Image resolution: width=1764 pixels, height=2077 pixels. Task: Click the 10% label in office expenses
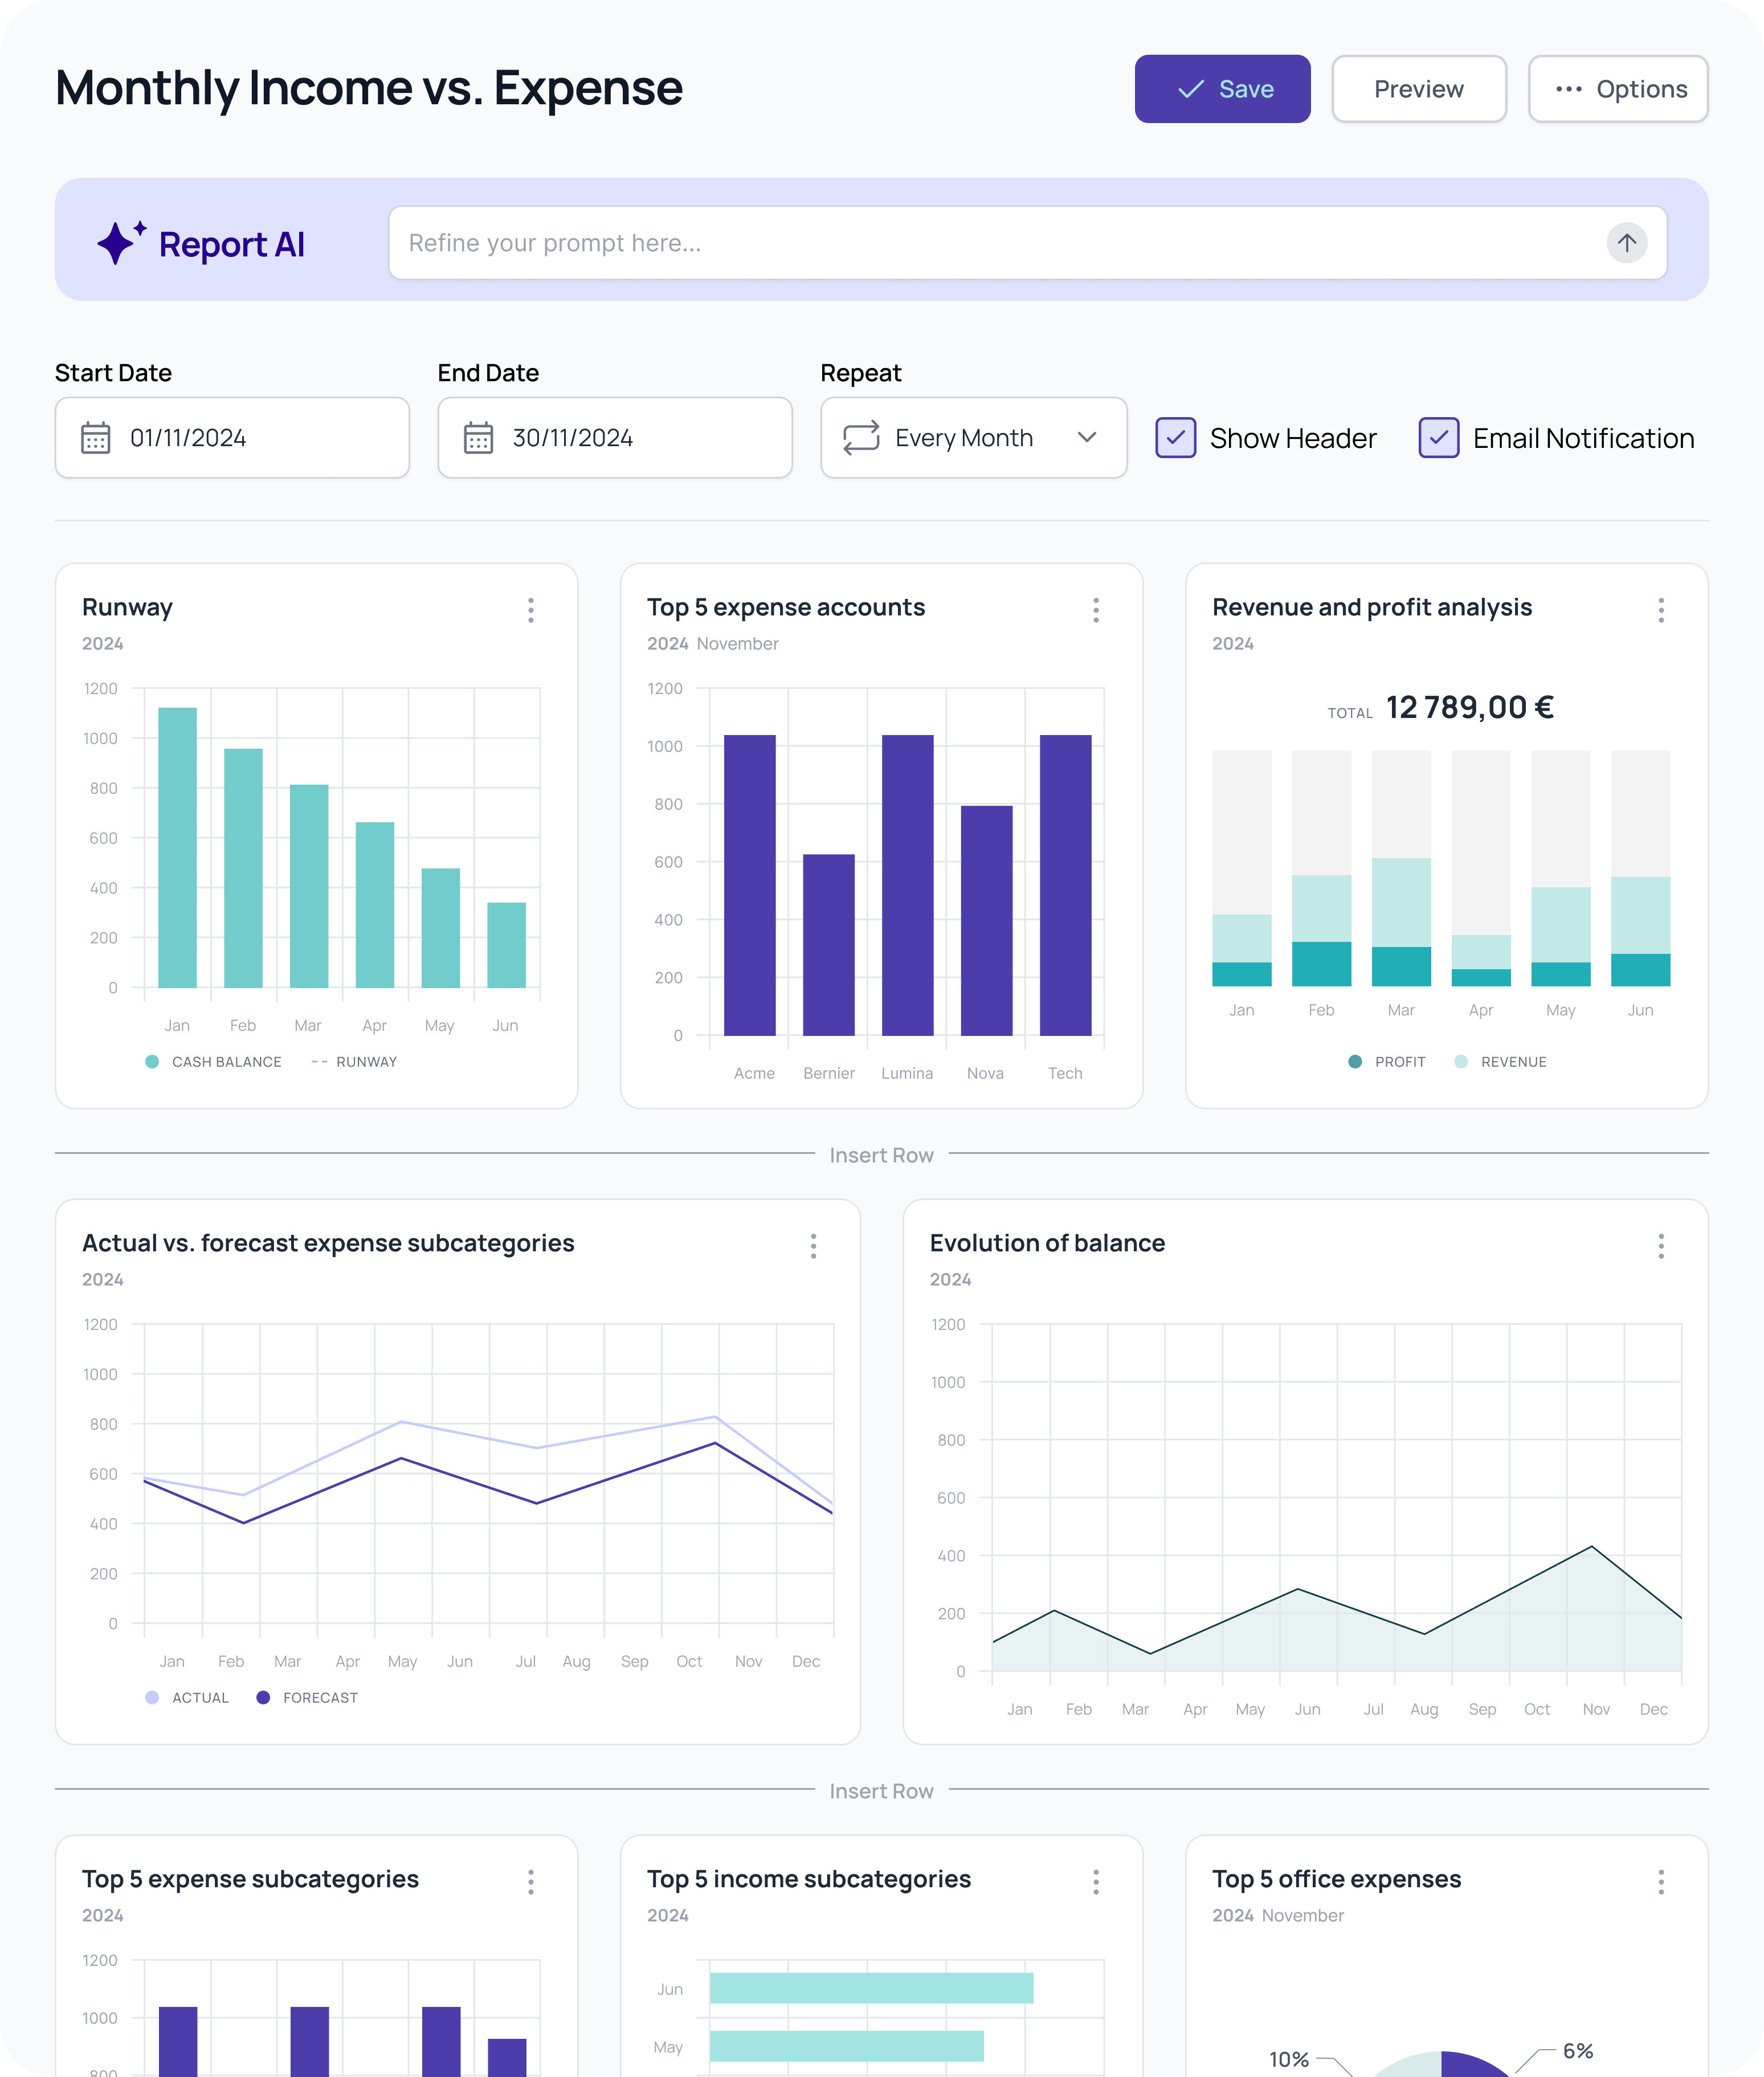[x=1288, y=2059]
